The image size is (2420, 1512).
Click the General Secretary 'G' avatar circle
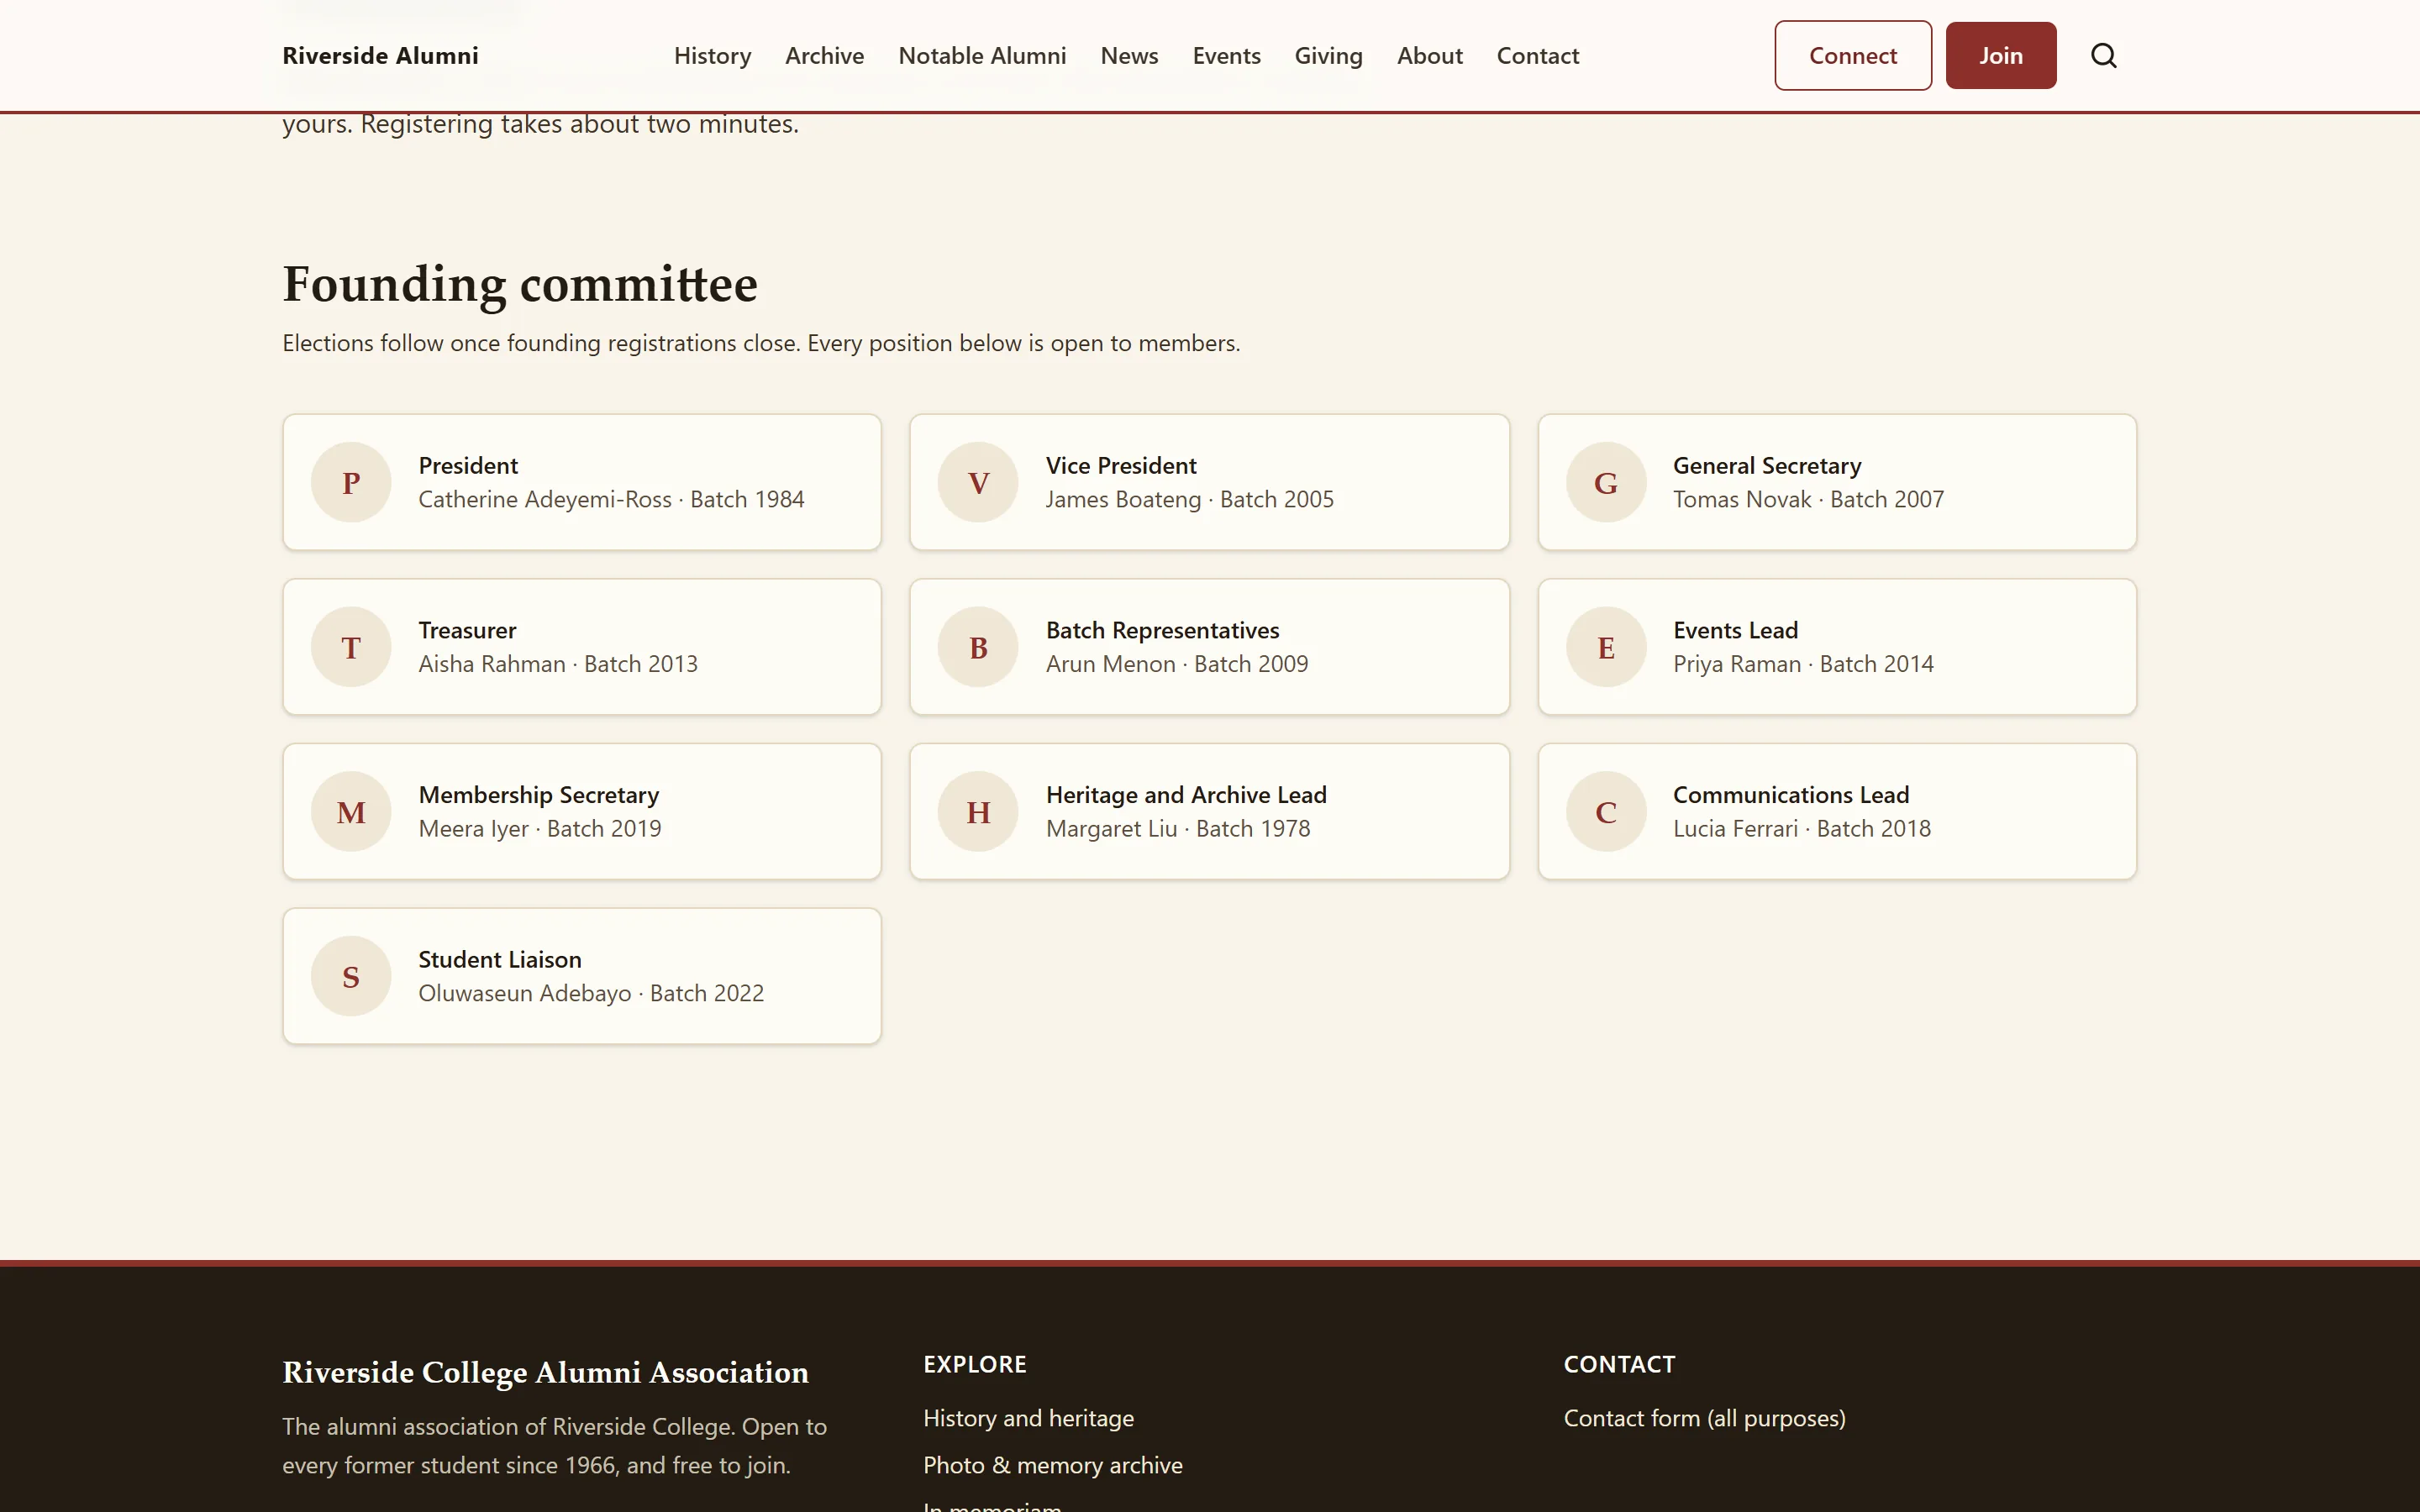(1606, 482)
